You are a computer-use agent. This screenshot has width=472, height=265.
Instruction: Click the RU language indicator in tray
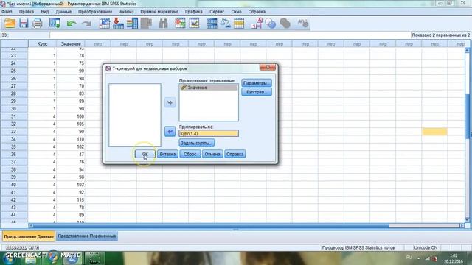coord(409,258)
